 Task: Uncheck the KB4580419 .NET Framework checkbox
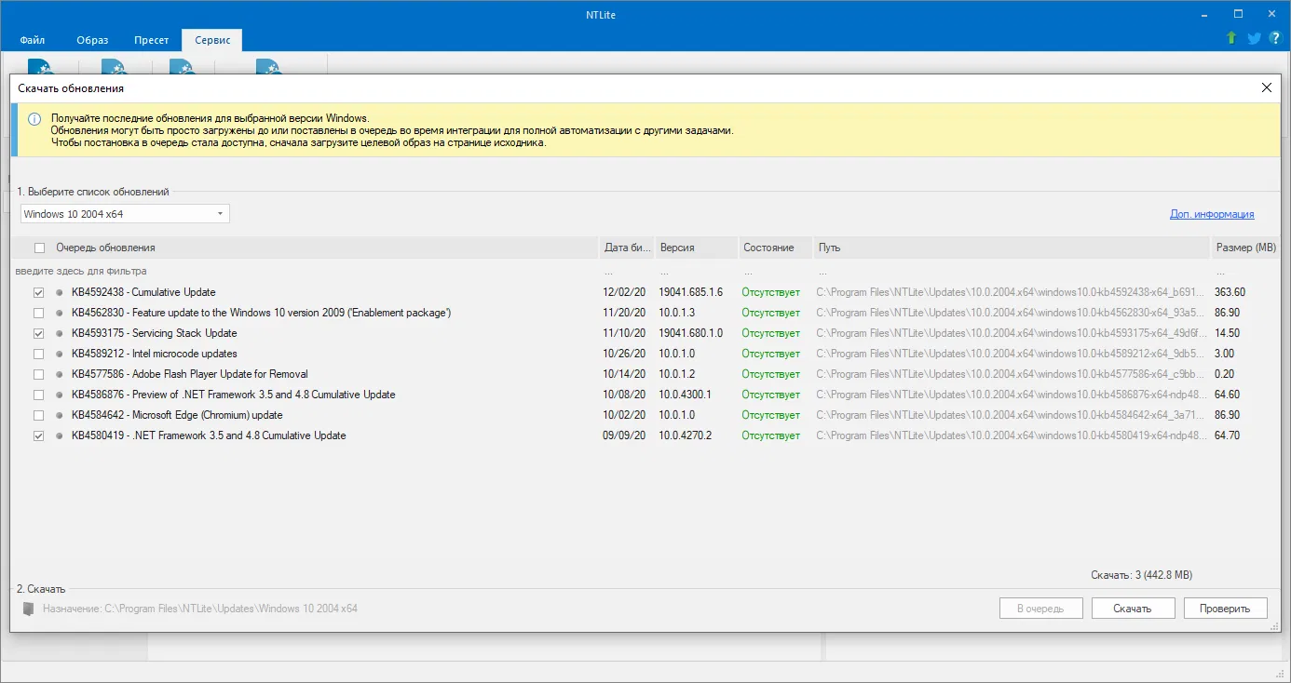click(x=39, y=435)
